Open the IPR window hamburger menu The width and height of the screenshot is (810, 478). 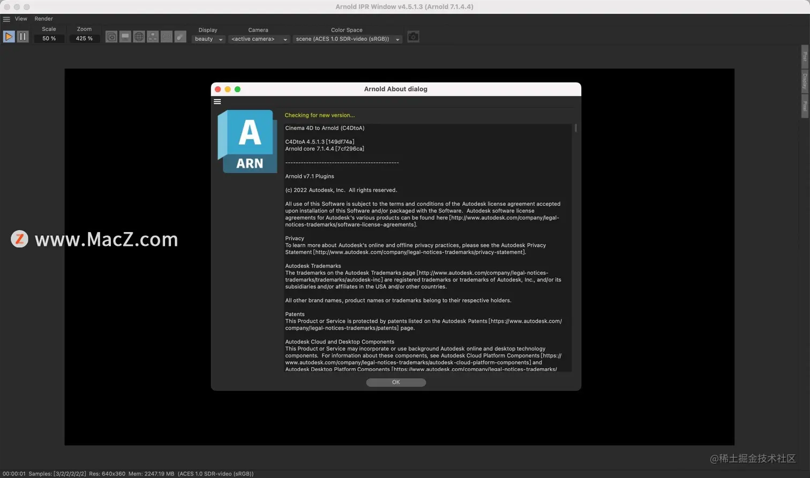[x=6, y=19]
